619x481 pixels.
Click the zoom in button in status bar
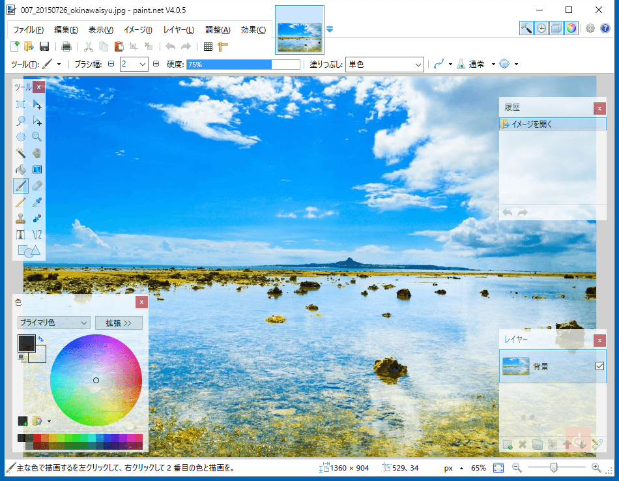pyautogui.click(x=596, y=468)
